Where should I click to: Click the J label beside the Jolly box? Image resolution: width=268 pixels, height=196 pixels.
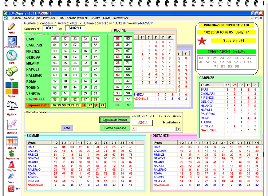[x=84, y=105]
